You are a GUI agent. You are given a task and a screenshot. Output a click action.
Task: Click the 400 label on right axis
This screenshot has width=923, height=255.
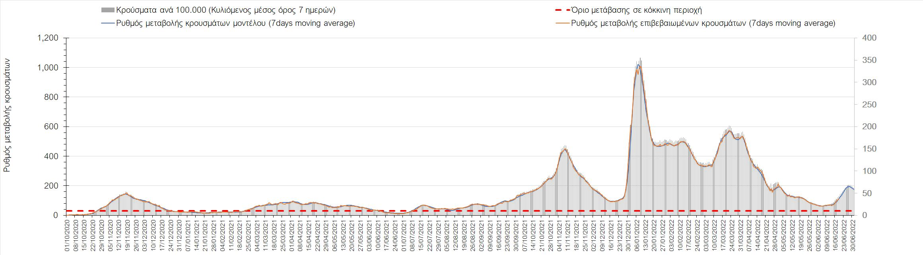click(x=866, y=38)
